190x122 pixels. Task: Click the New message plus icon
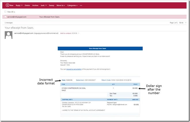(7, 5)
